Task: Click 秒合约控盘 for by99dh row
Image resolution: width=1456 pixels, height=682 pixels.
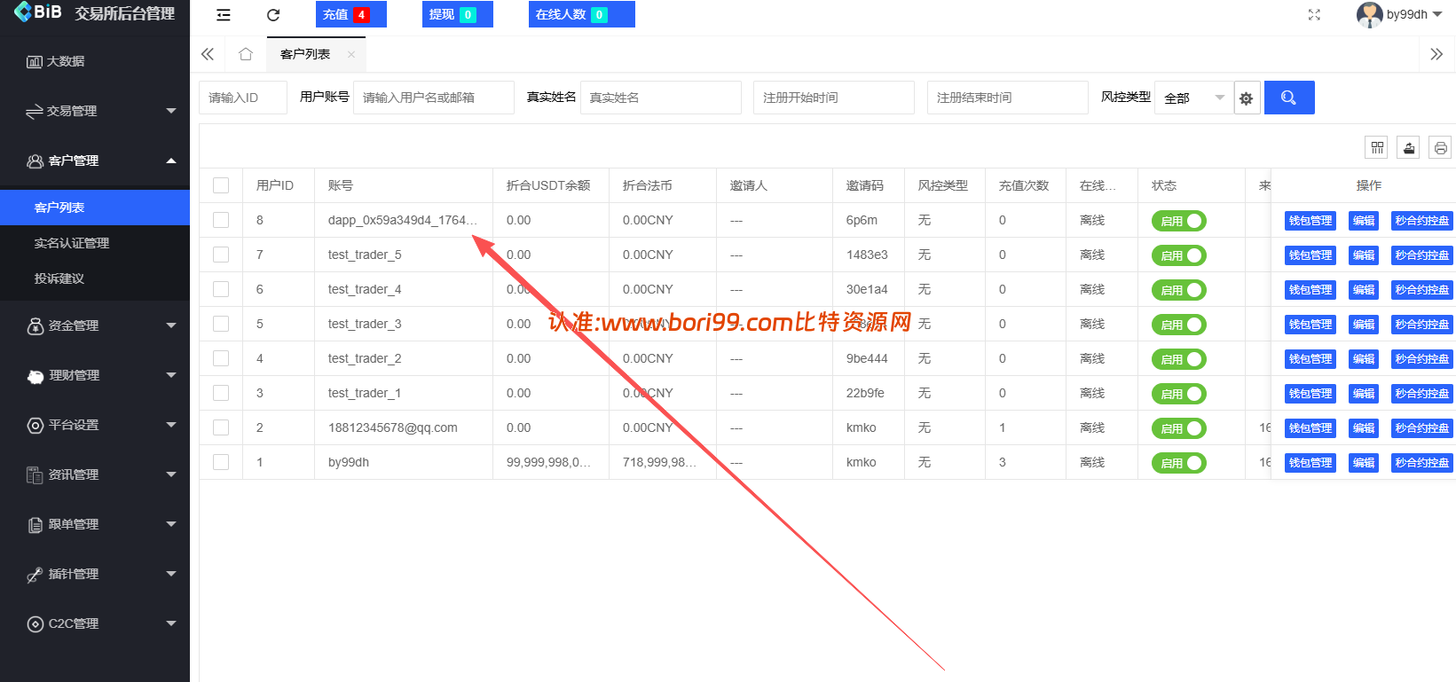Action: (1421, 463)
